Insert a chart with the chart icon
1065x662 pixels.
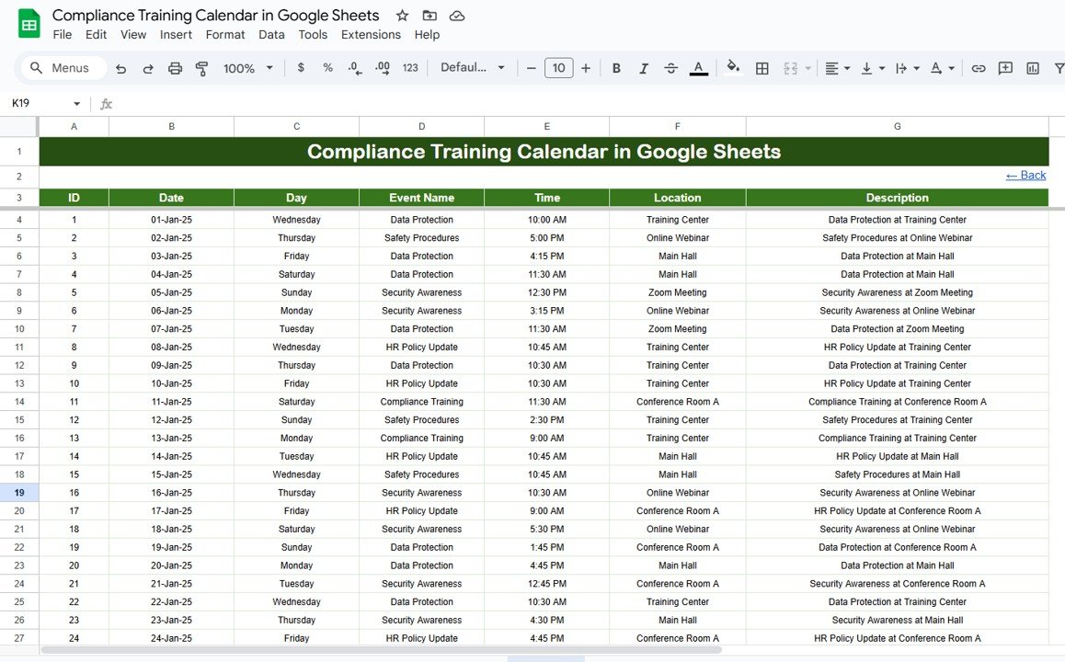click(1033, 68)
